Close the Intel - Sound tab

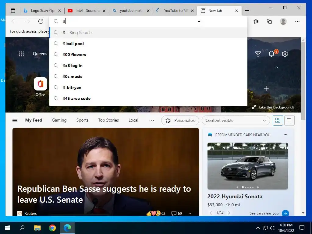104,11
